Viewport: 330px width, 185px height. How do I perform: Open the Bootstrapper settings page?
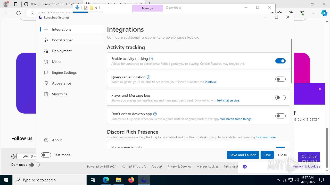(x=71, y=40)
